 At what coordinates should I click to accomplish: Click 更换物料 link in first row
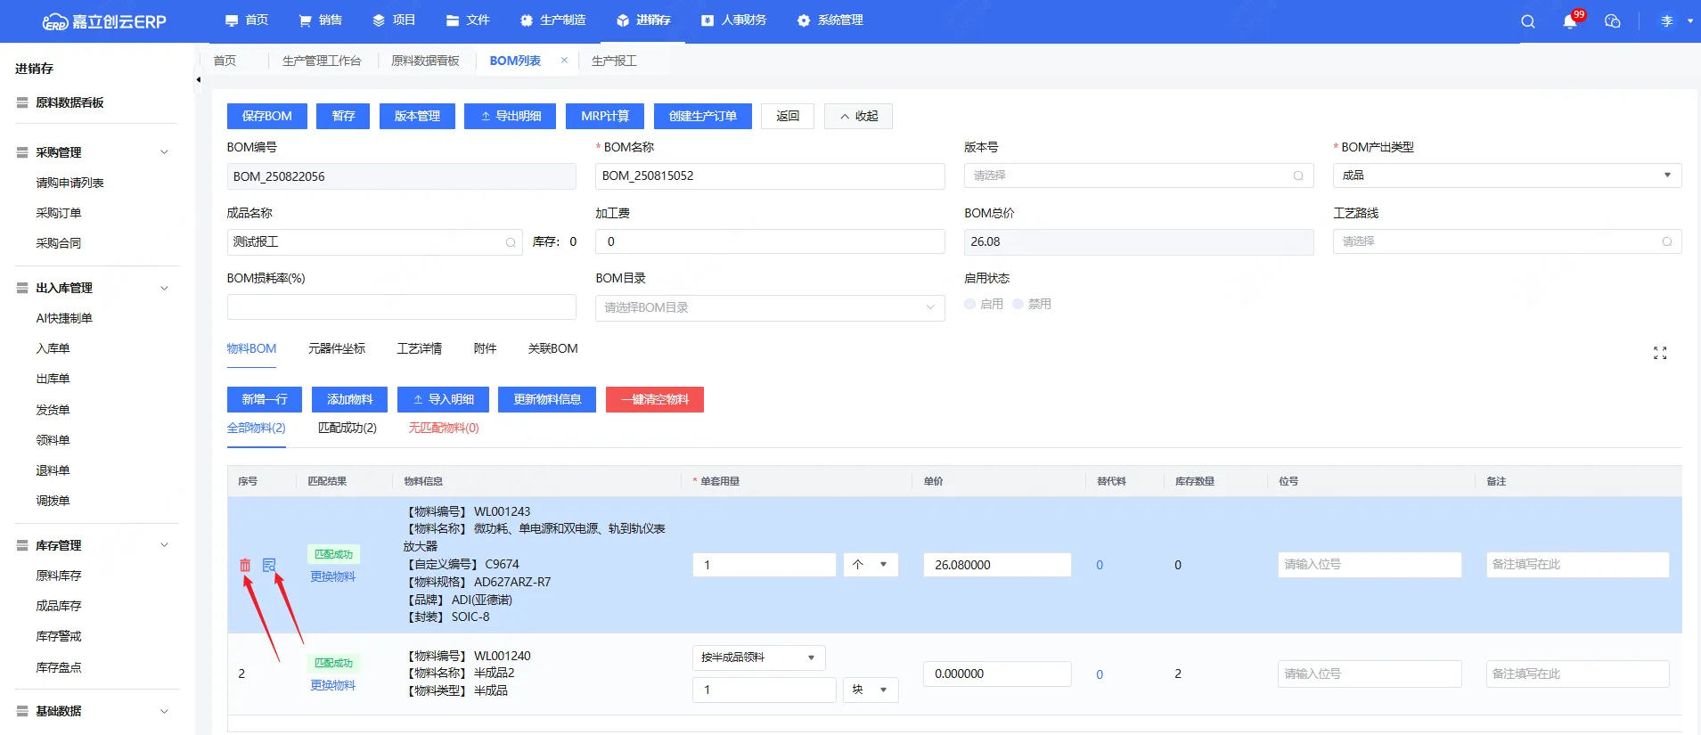point(332,576)
